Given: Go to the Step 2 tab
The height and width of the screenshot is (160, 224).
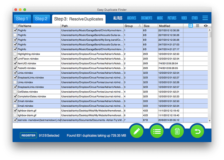Looking at the screenshot, I should [x=41, y=19].
